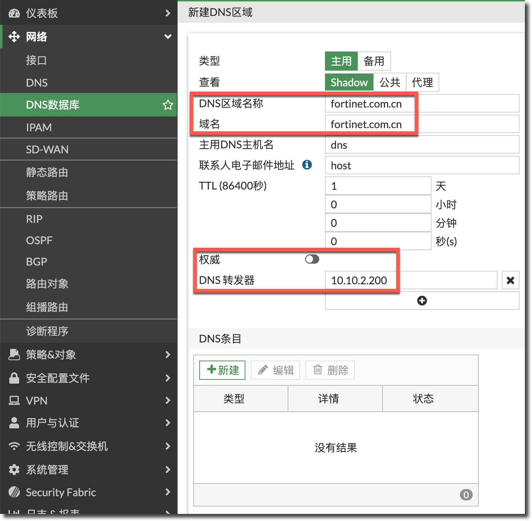The image size is (532, 521).
Task: Click the 删除 button in DNS条目
Action: 330,370
